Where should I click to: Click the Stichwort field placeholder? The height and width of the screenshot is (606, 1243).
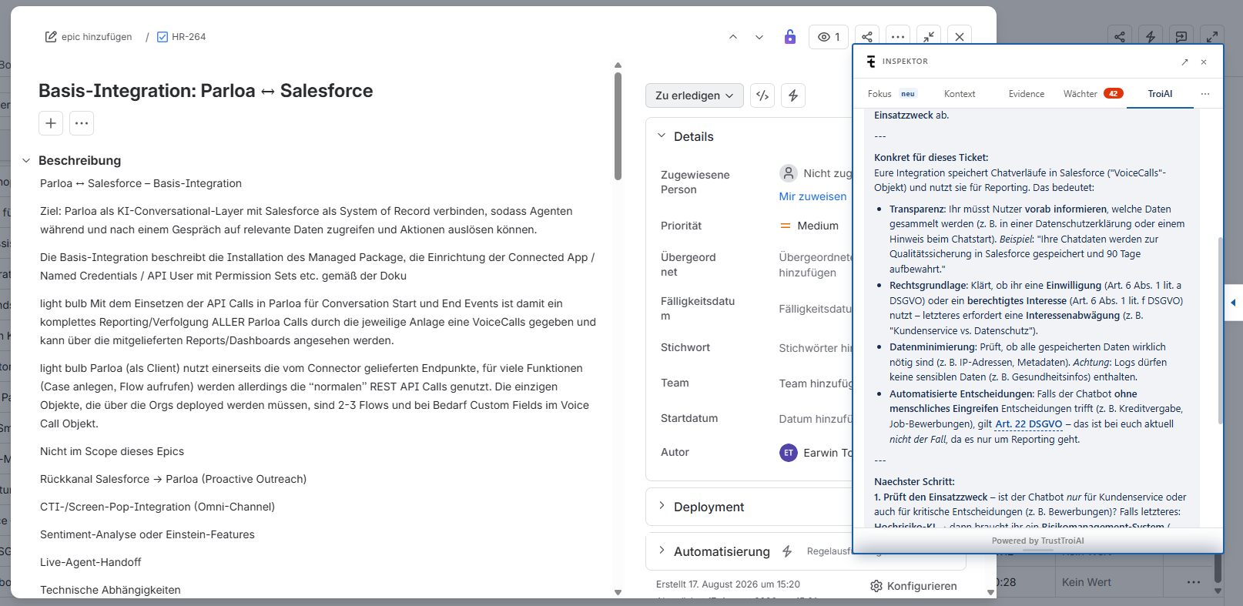tap(816, 348)
